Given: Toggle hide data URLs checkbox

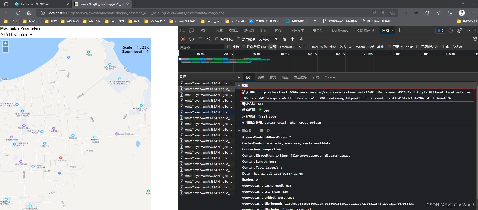Looking at the screenshot, I should [243, 47].
